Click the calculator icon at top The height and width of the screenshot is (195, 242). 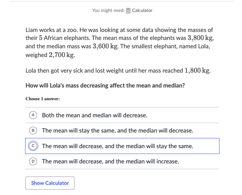(128, 11)
